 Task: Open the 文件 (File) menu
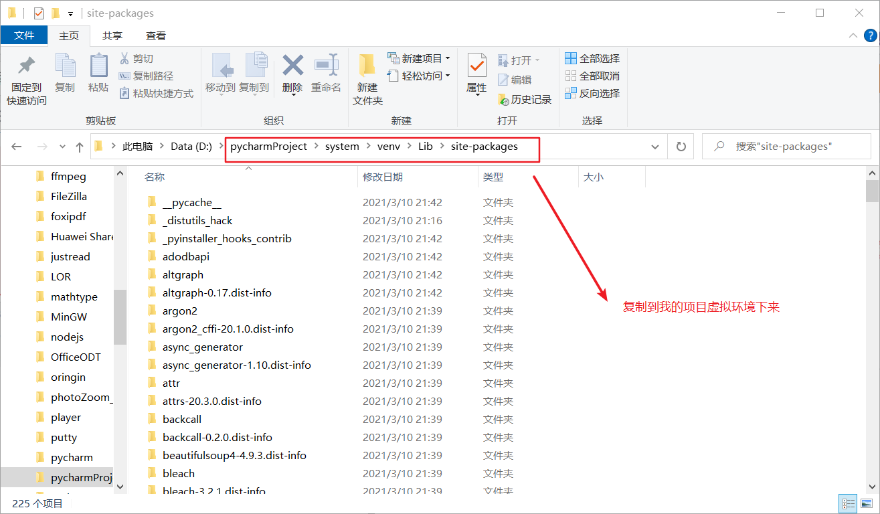pos(24,35)
